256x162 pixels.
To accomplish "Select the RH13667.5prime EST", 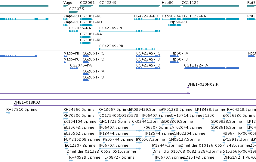I will click(100, 113).
